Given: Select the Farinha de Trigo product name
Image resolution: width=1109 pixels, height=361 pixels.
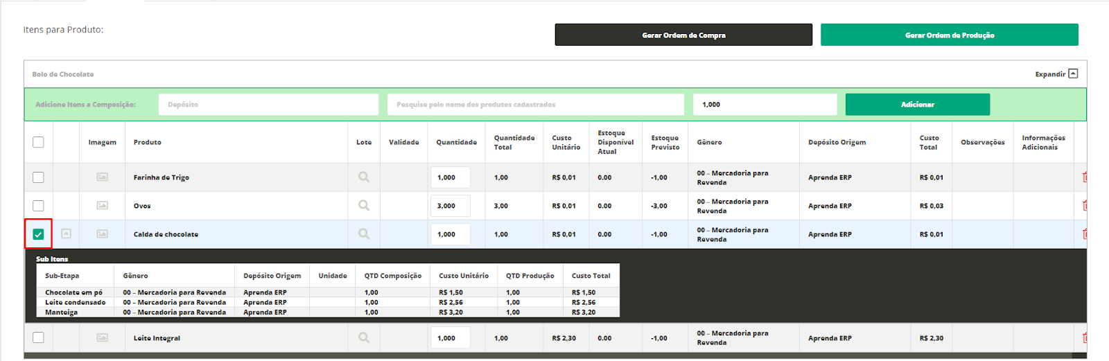Looking at the screenshot, I should tap(161, 177).
